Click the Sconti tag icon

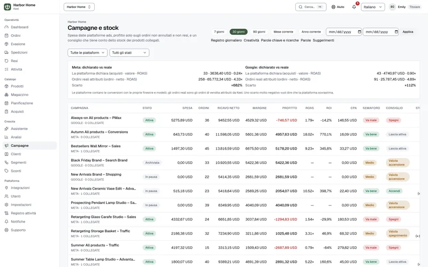[x=6, y=171]
